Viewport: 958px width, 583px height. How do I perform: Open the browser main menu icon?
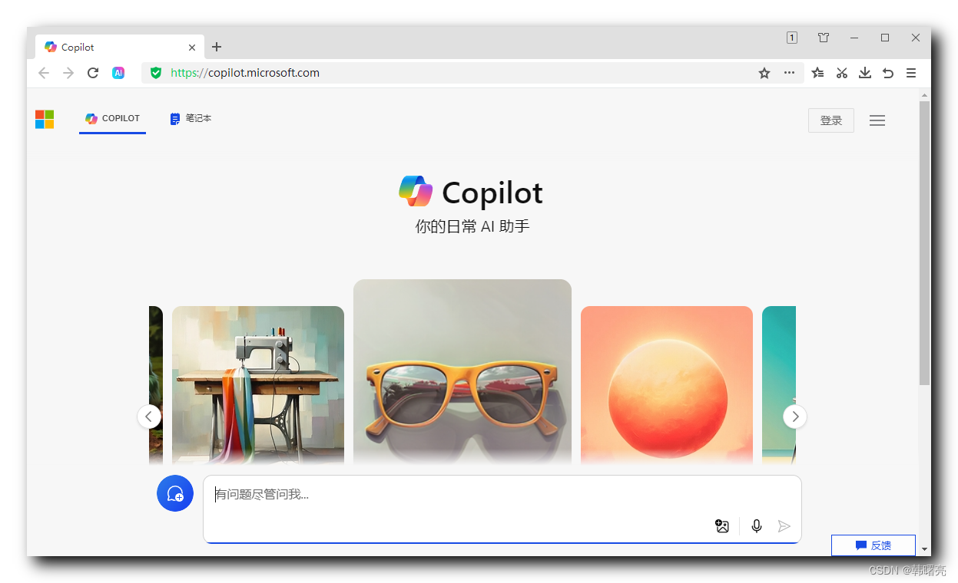[x=911, y=73]
